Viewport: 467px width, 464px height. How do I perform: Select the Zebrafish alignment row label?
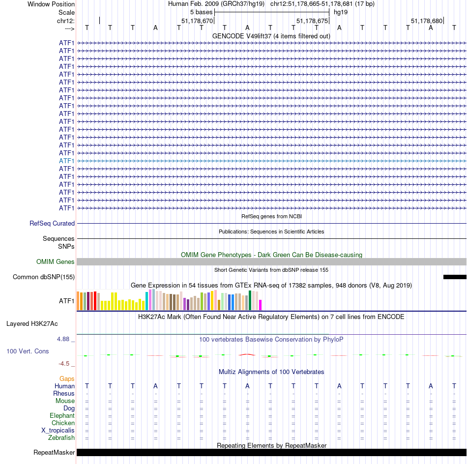61,438
